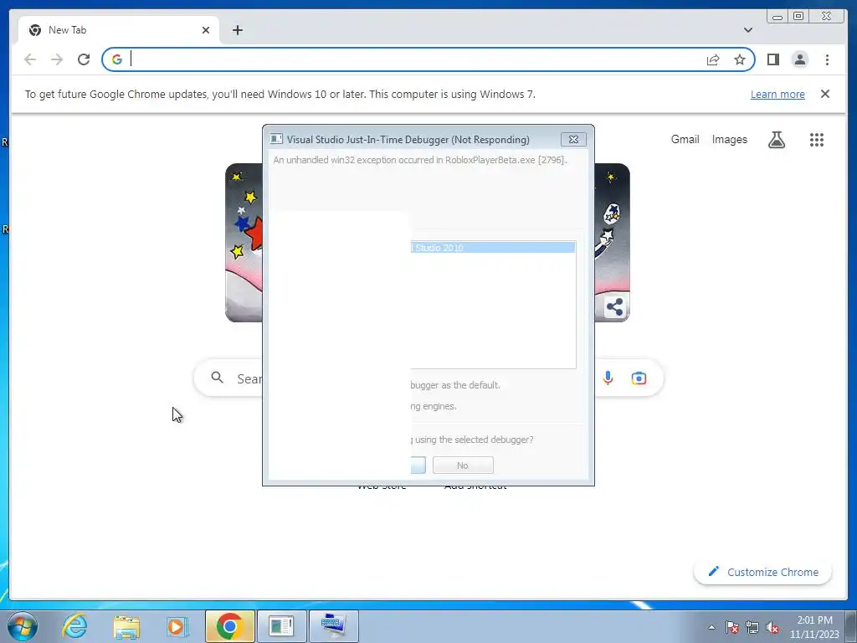This screenshot has height=643, width=857.
Task: Switch to the JIT Debugger taskbar item
Action: pyautogui.click(x=281, y=626)
